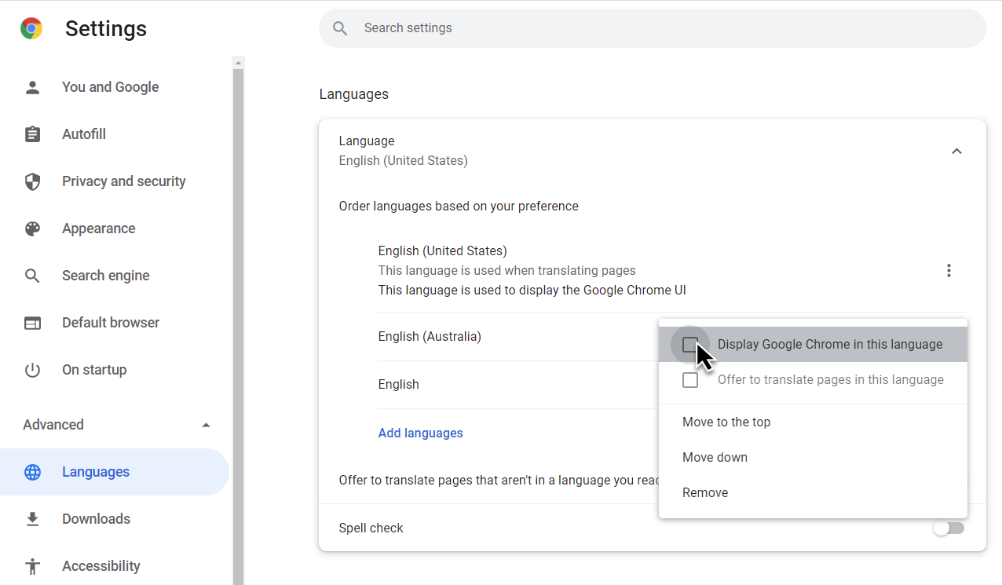Viewport: 1002px width, 585px height.
Task: Click the Add languages link
Action: tap(421, 433)
